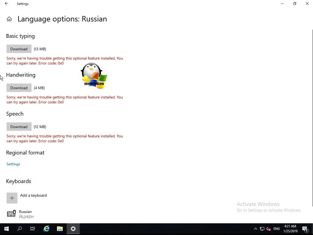The width and height of the screenshot is (313, 235).
Task: Download the Speech feature
Action: coord(19,127)
